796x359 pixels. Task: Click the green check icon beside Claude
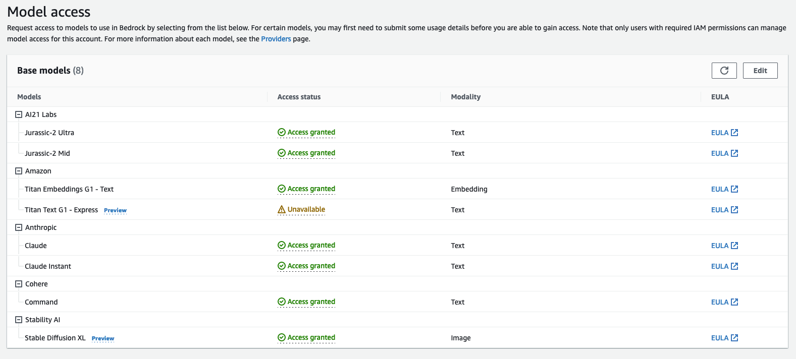282,246
